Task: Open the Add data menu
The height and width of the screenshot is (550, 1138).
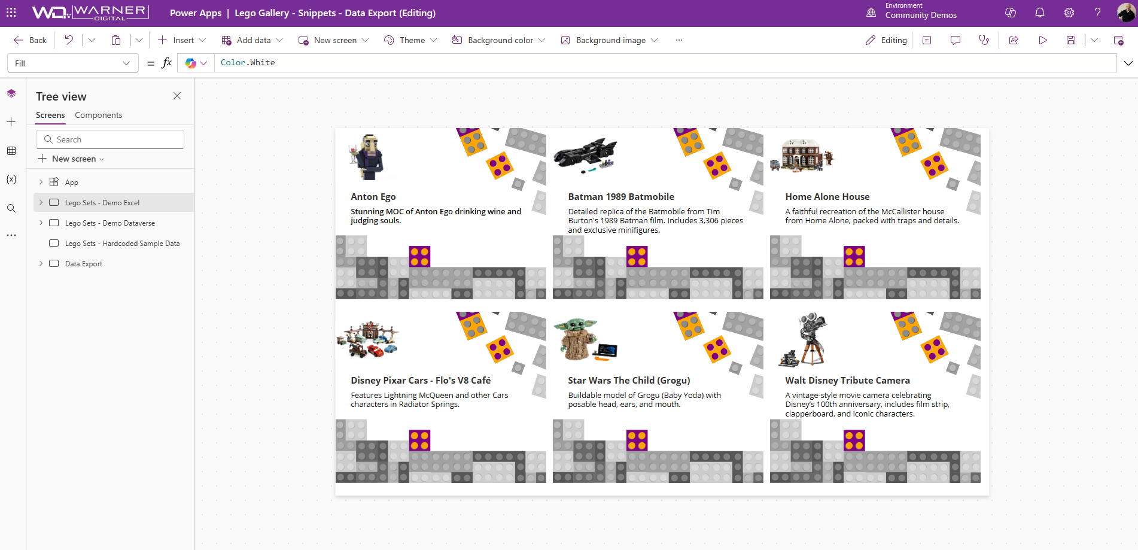Action: click(252, 40)
